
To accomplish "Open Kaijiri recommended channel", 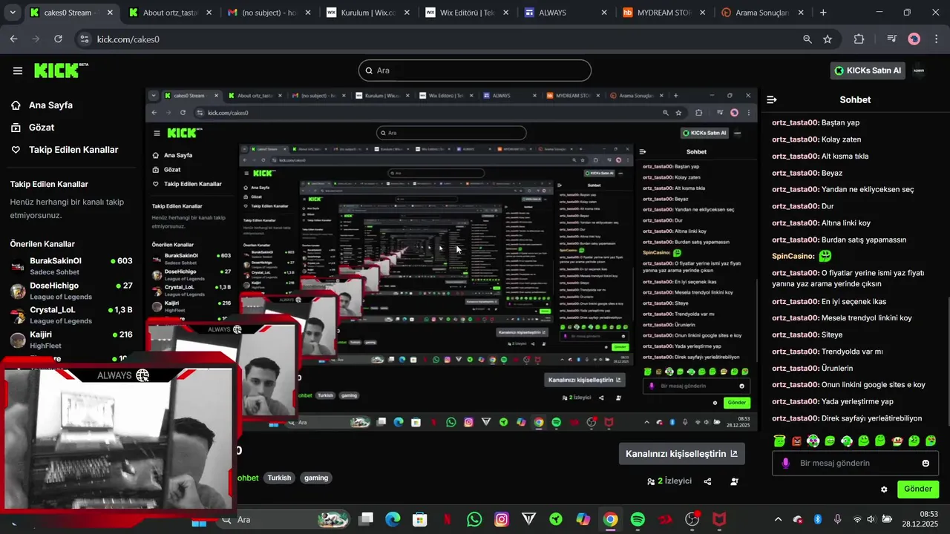I will 71,340.
